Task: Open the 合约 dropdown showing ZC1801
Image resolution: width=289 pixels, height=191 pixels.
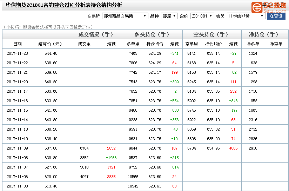Action: click(x=202, y=16)
